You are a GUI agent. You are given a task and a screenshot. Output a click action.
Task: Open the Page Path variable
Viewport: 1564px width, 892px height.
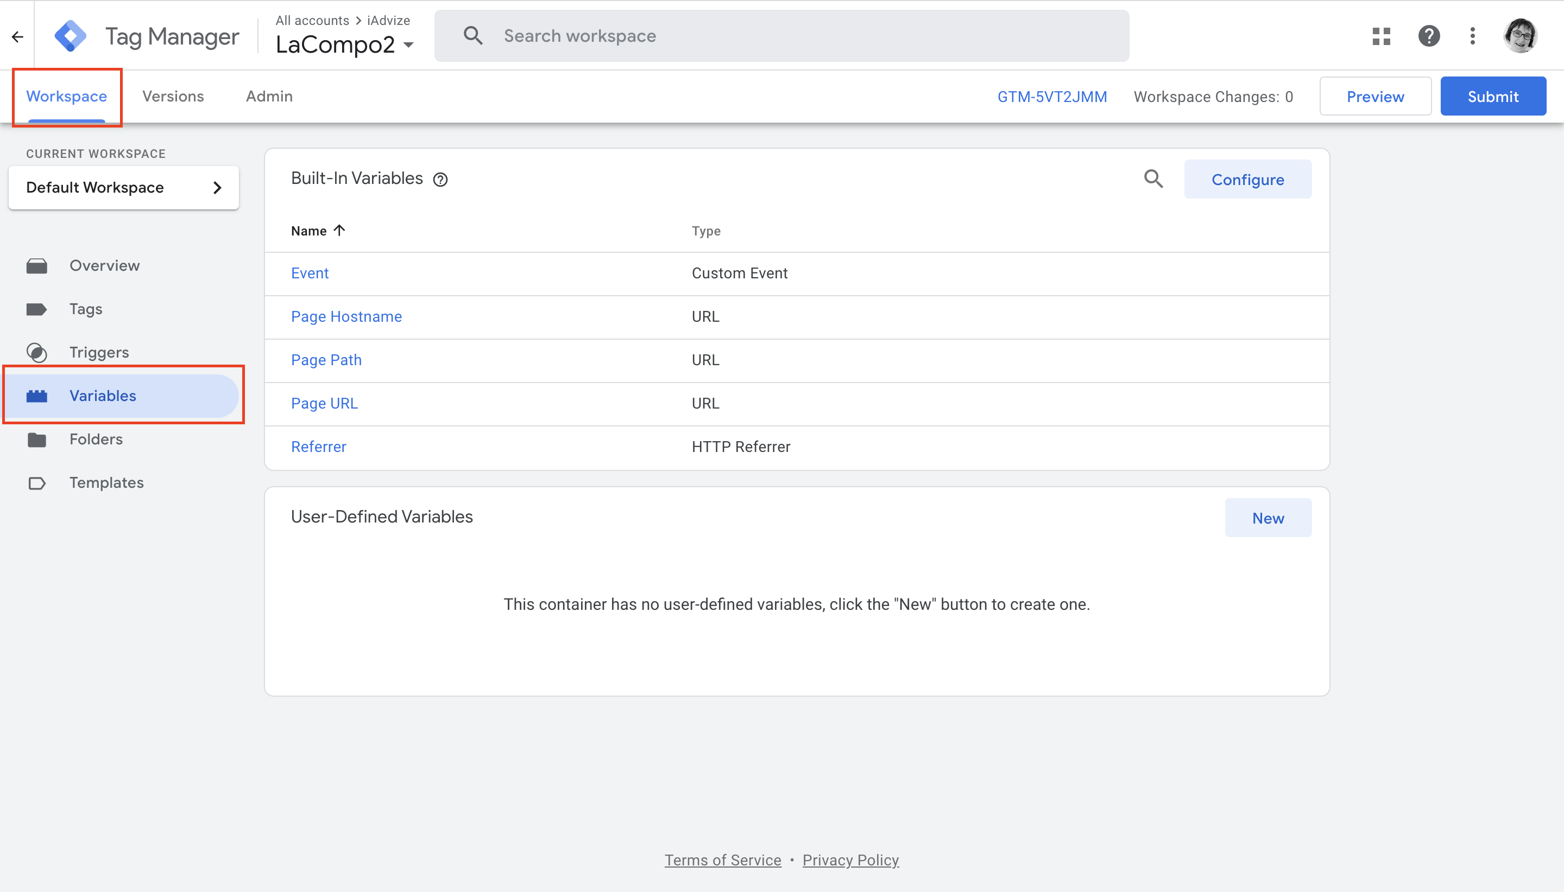pyautogui.click(x=326, y=360)
